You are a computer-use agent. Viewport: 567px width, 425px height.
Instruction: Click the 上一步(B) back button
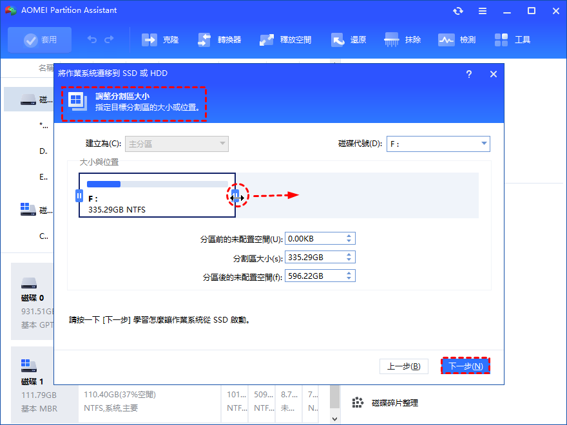(x=404, y=366)
